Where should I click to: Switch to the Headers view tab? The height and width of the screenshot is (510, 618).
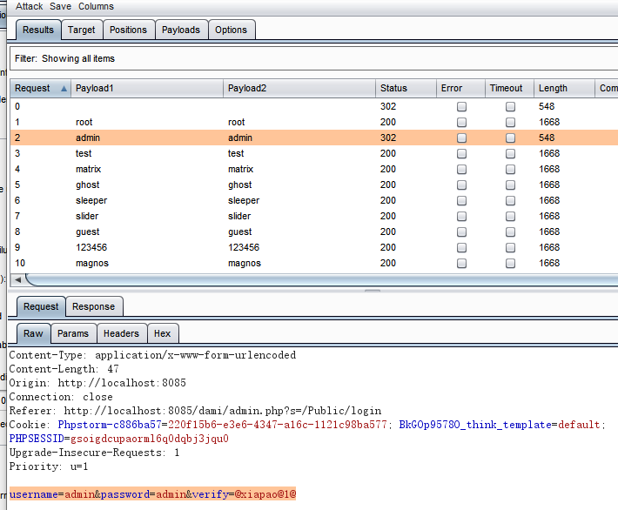point(121,334)
